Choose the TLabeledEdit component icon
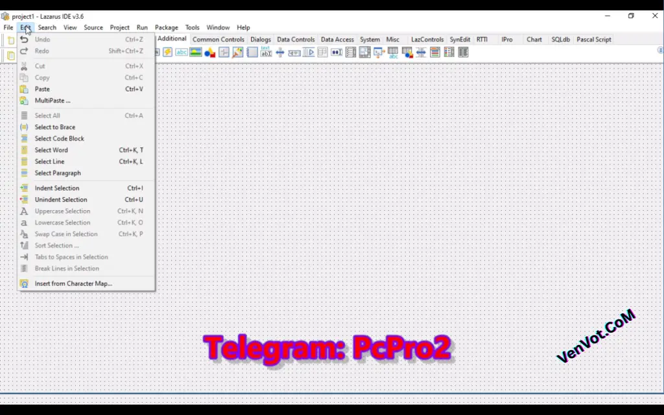The image size is (664, 415). coord(266,52)
